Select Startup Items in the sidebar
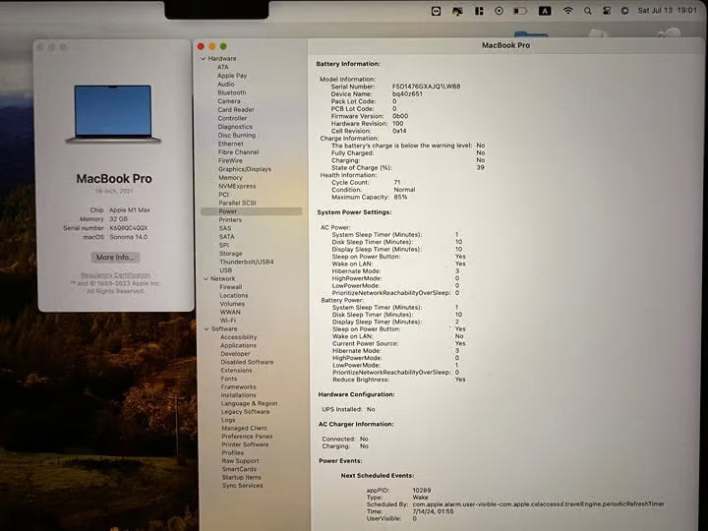This screenshot has width=708, height=531. pos(242,477)
